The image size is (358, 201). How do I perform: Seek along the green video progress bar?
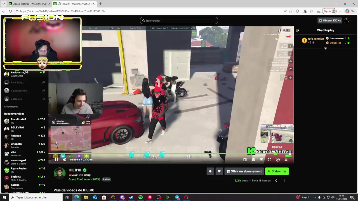171,154
